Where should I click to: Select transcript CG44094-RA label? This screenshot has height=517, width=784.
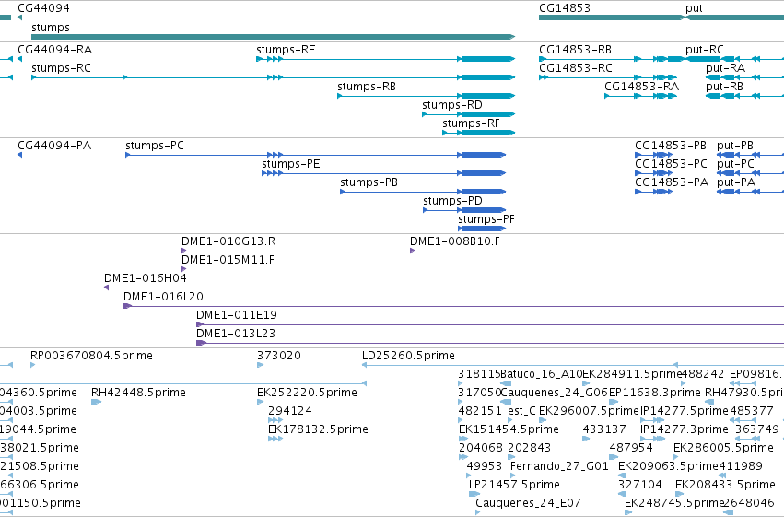[x=55, y=50]
